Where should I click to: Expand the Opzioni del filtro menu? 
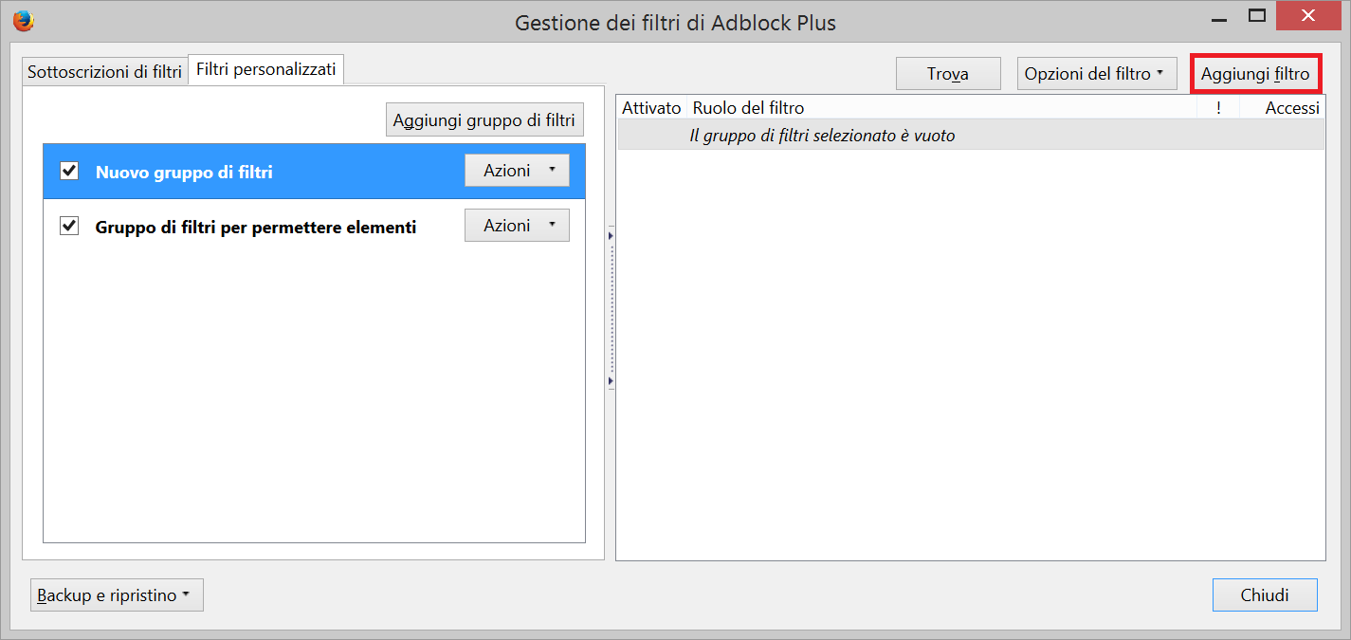point(1097,74)
